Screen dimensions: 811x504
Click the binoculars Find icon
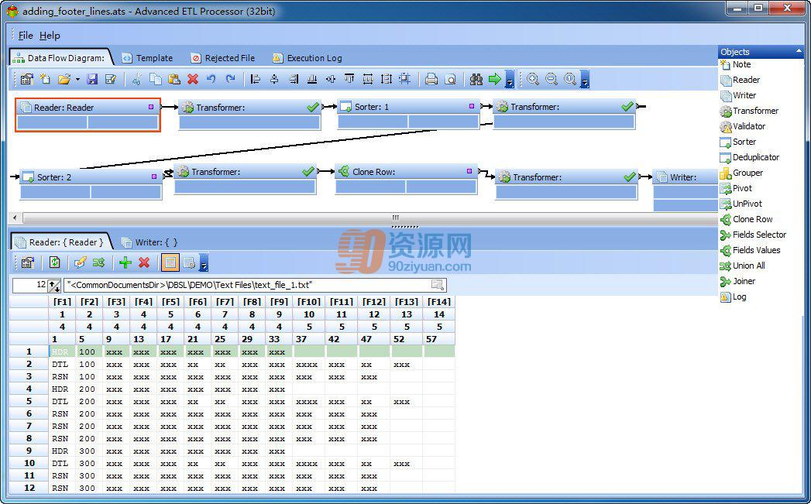476,79
